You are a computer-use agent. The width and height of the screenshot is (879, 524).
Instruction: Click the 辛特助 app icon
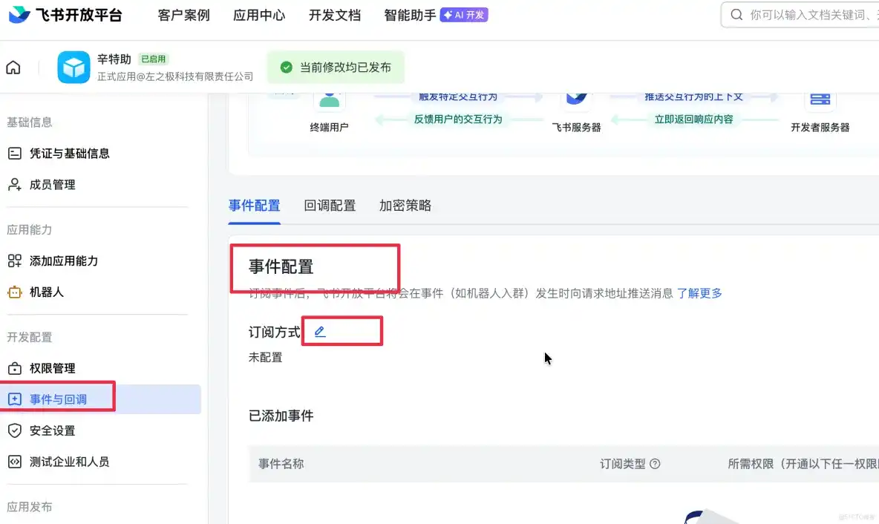point(73,67)
